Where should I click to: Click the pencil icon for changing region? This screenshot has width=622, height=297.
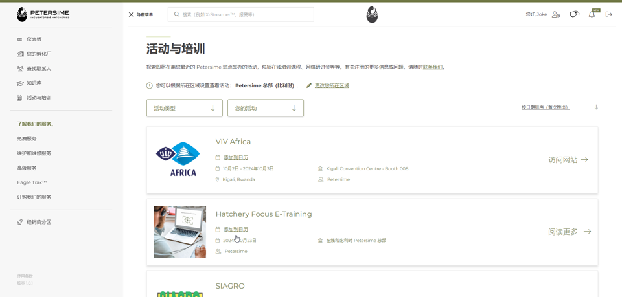(309, 85)
